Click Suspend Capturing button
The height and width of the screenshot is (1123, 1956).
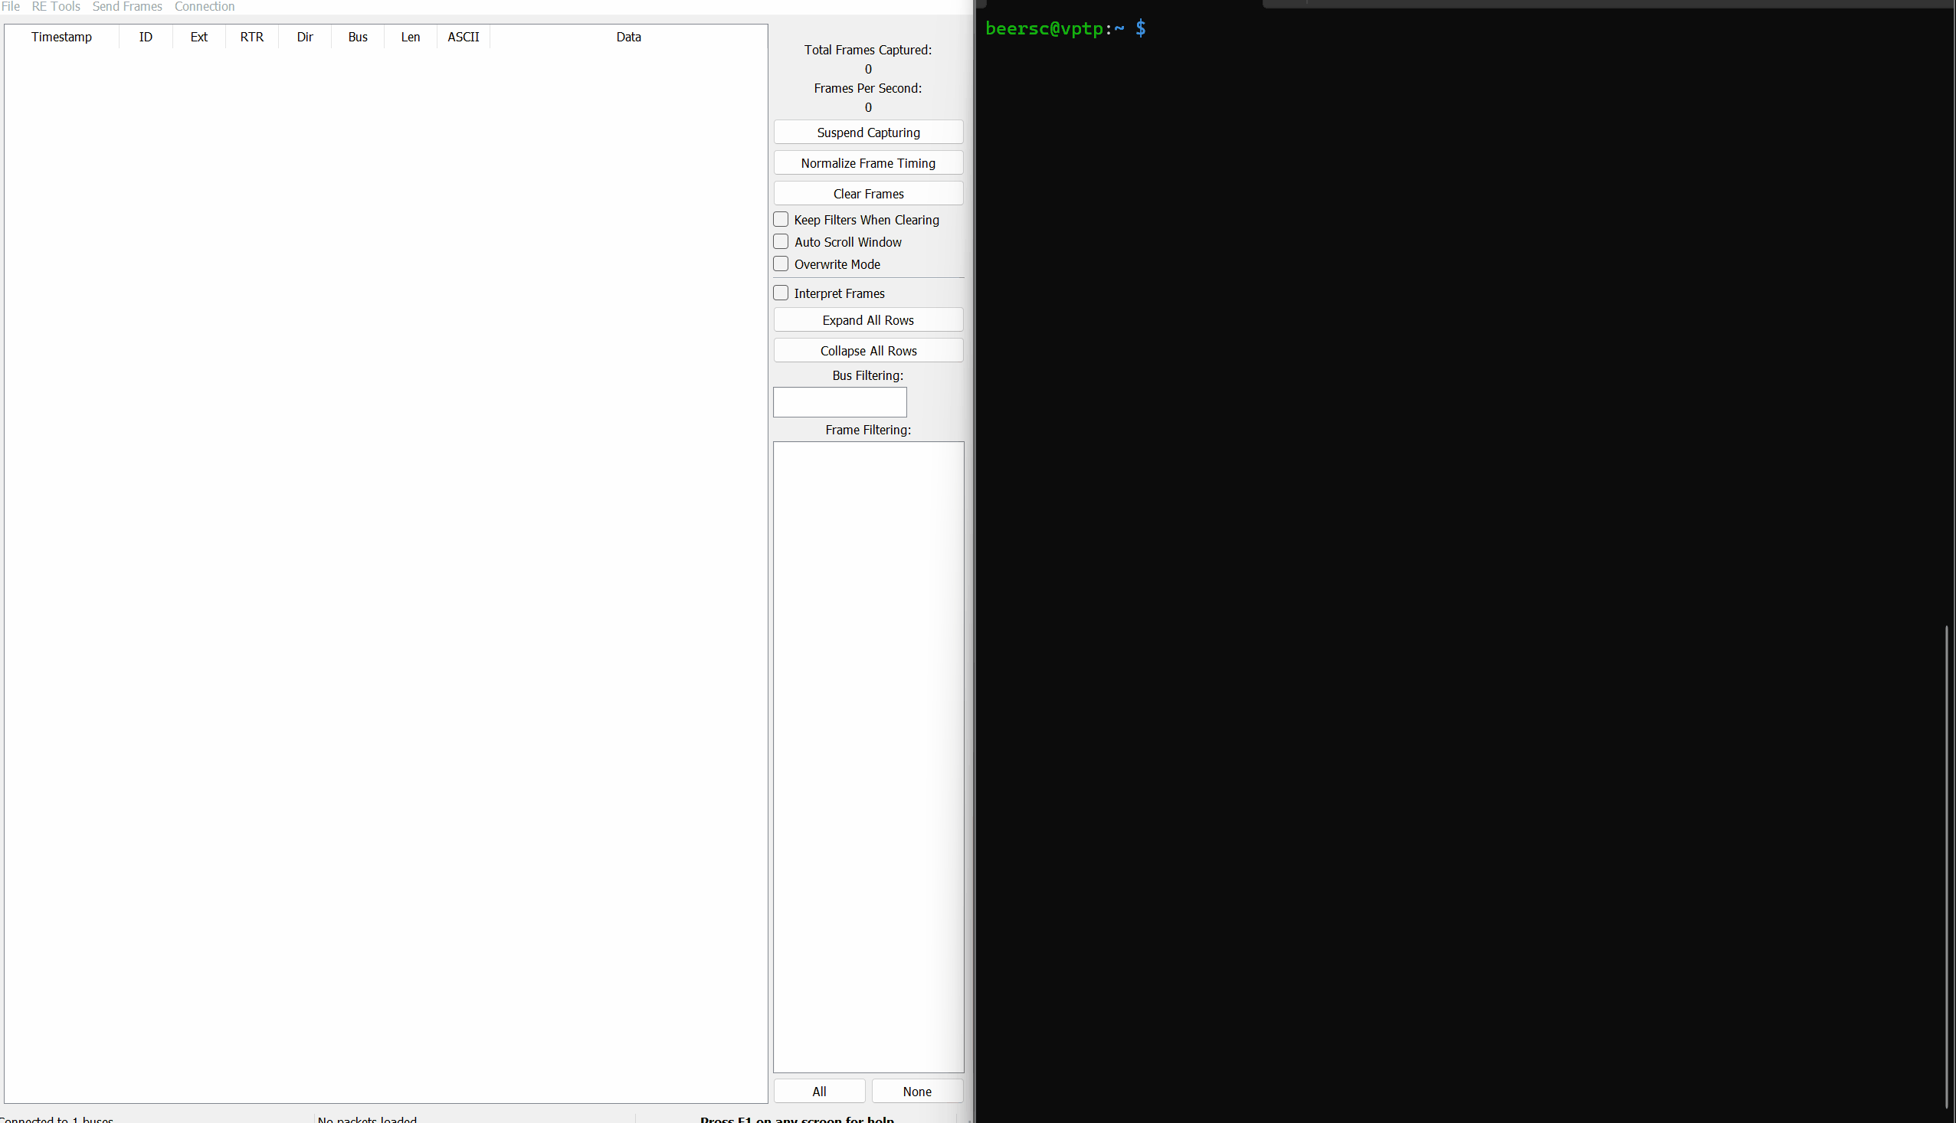(x=868, y=133)
